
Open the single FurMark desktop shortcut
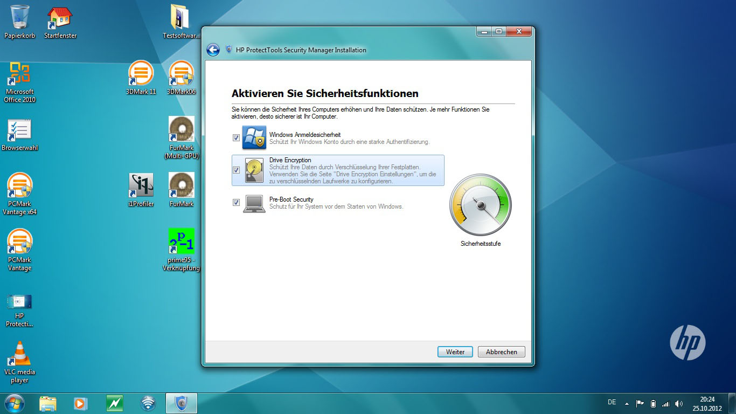tap(181, 190)
